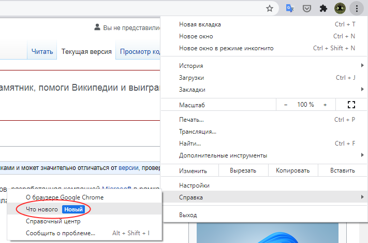
Task: Click the blue thumbnail image at the bottom
Action: [x=268, y=233]
